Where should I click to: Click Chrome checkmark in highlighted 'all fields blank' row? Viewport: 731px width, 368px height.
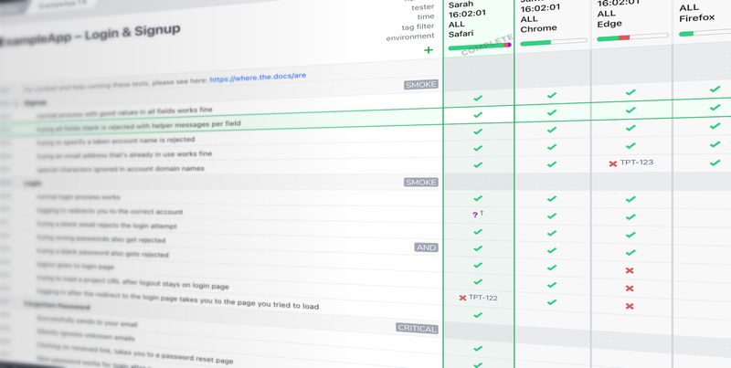[552, 112]
